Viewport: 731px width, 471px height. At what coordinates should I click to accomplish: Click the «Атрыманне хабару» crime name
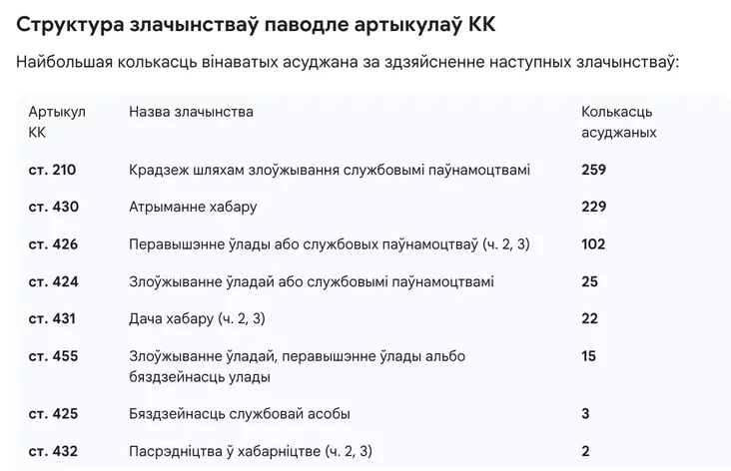tap(193, 208)
